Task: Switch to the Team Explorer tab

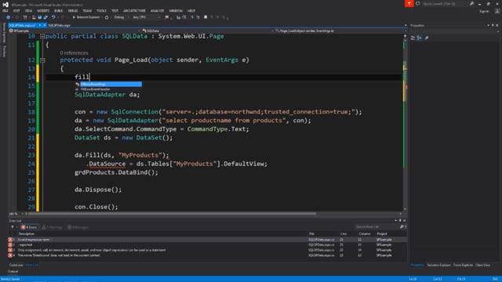Action: pyautogui.click(x=463, y=265)
